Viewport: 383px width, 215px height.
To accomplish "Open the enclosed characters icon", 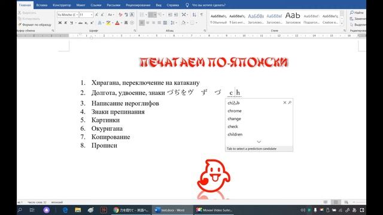I will tap(132, 23).
